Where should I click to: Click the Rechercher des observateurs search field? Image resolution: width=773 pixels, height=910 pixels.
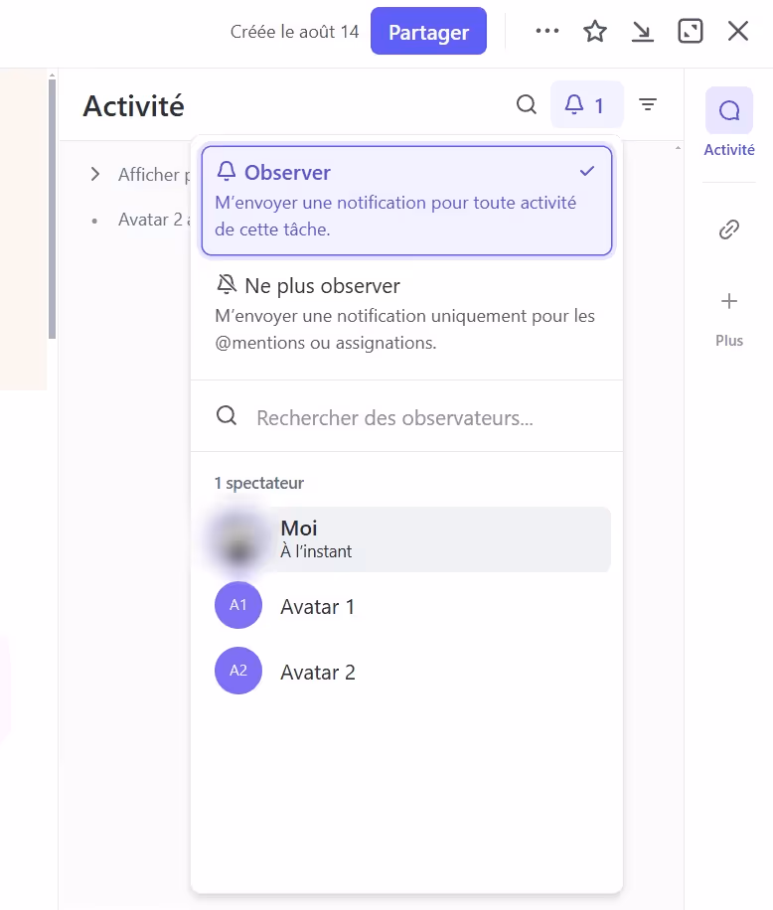click(417, 417)
